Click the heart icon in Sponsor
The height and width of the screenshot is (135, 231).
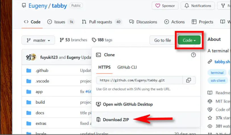pyautogui.click(x=158, y=6)
